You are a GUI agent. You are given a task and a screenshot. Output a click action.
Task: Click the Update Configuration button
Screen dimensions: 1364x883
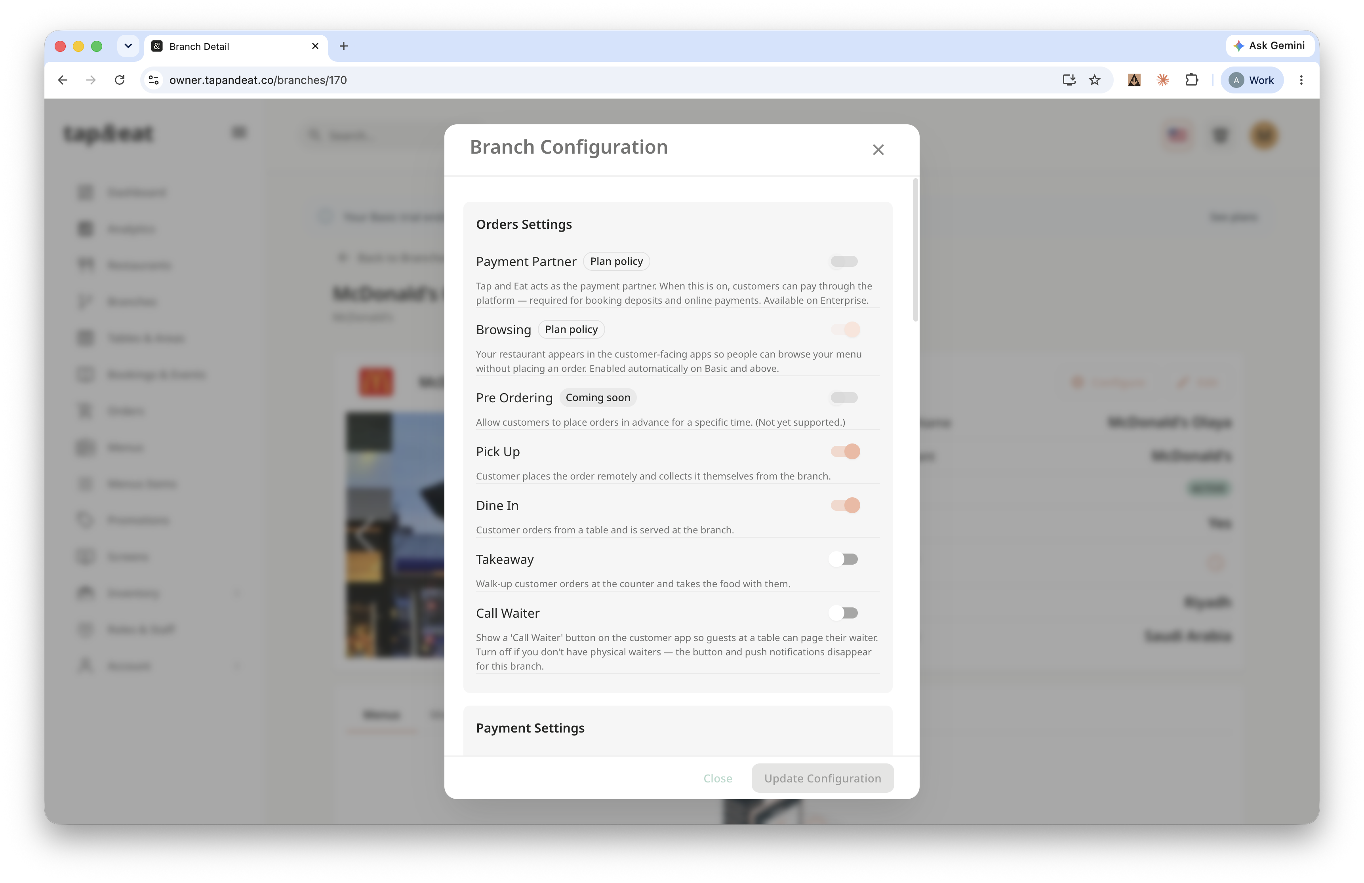pyautogui.click(x=823, y=778)
